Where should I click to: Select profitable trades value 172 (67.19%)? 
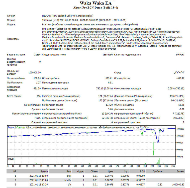pyautogui.click(x=106, y=101)
